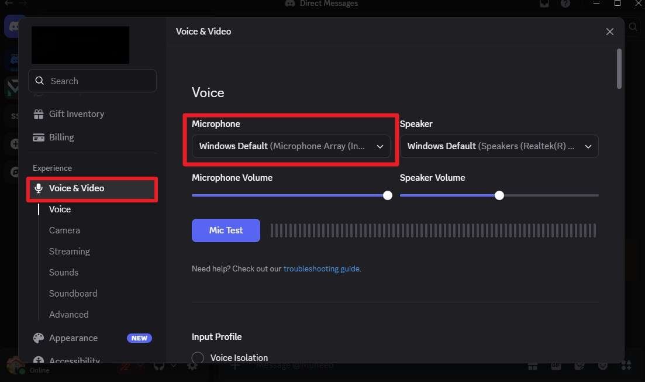Select the Voice sub-section

point(60,209)
